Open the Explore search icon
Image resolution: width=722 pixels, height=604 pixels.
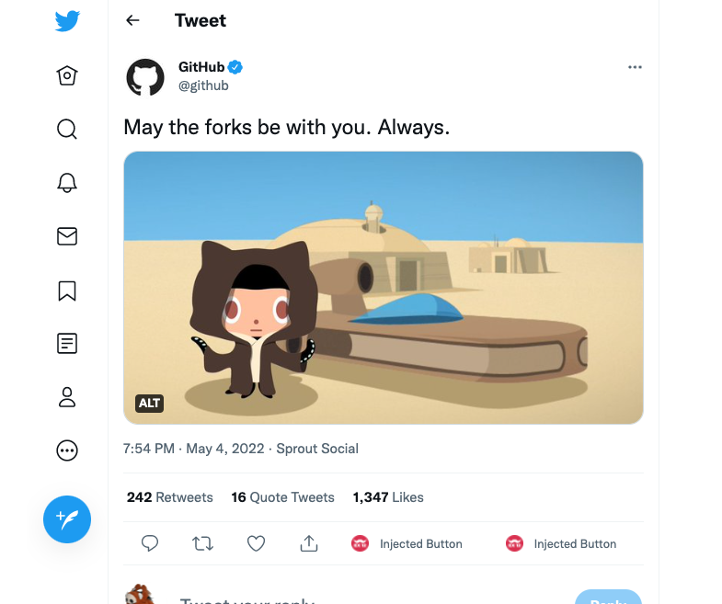pos(67,129)
